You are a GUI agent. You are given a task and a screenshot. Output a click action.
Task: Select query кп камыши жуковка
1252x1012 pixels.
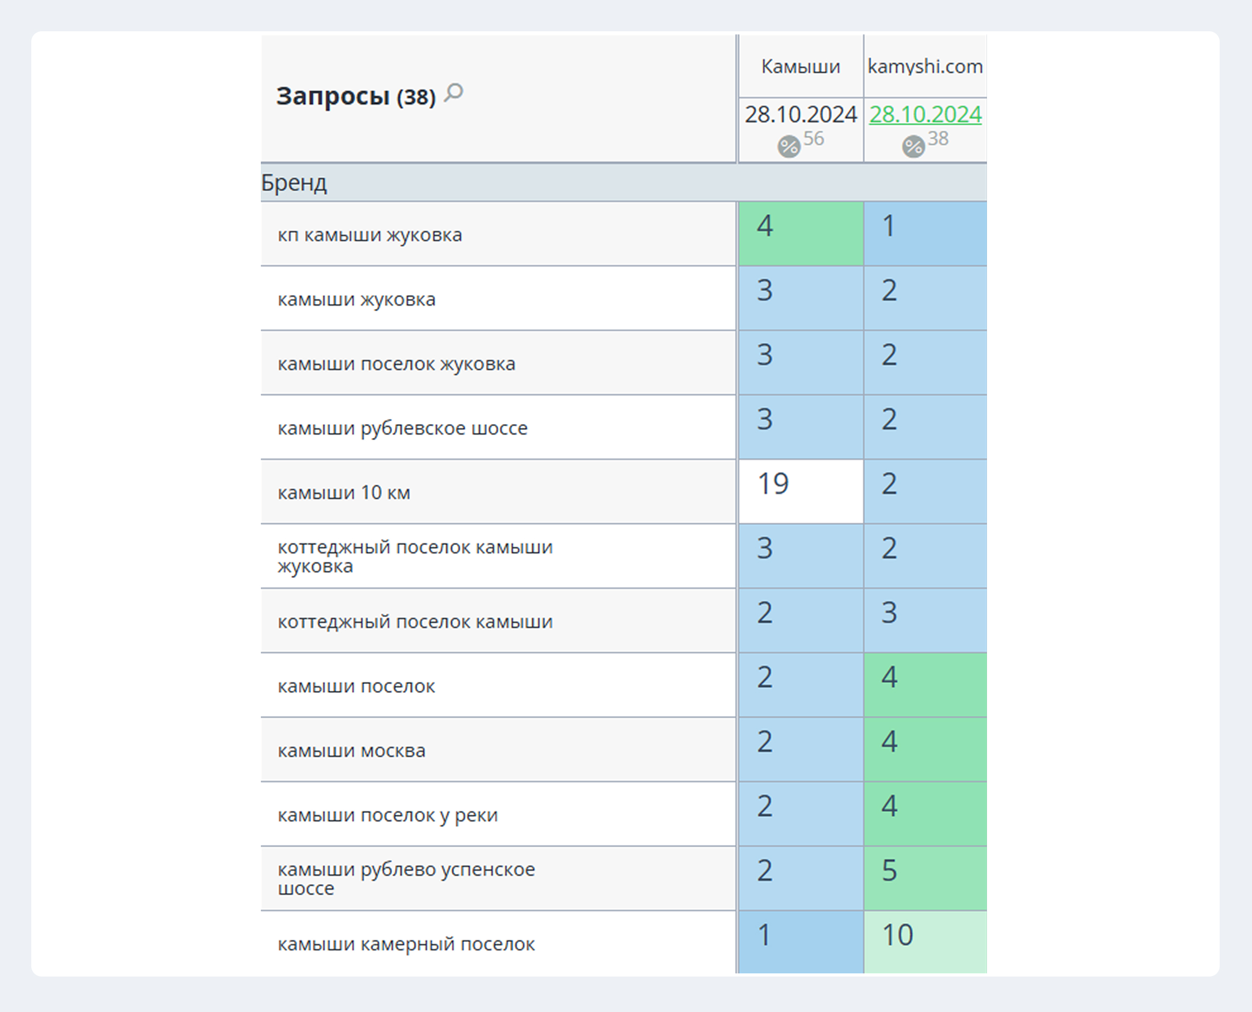click(369, 235)
